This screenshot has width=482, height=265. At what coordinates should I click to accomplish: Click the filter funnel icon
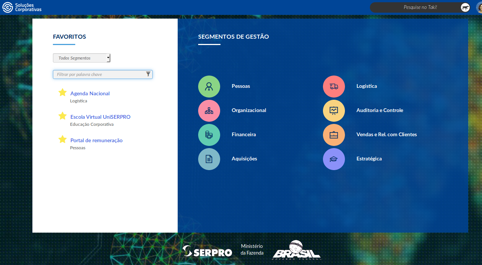(x=148, y=74)
